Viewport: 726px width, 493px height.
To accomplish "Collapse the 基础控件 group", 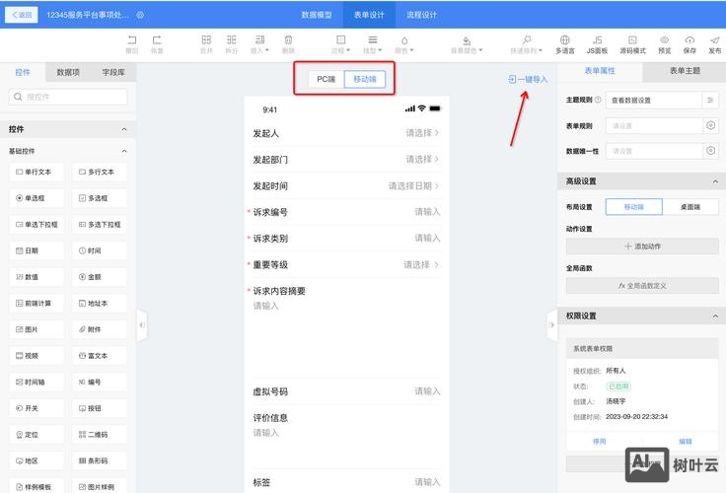I will pyautogui.click(x=124, y=151).
